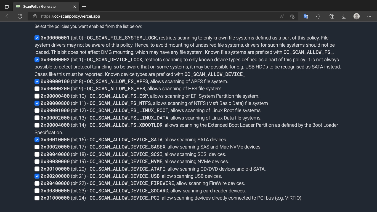Open the Read Aloud icon
Screen dimensions: 377x212
click(x=282, y=16)
